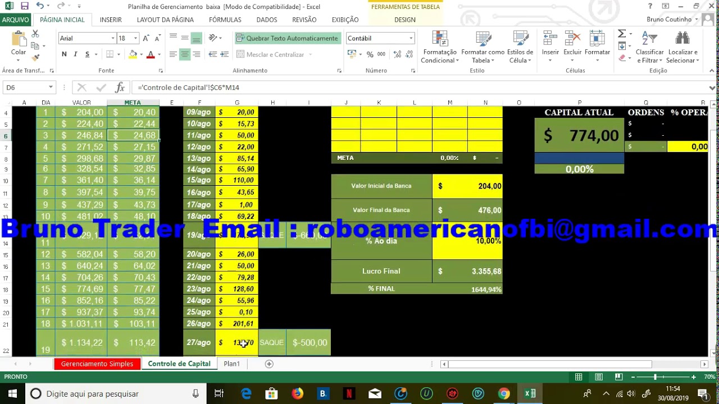The image size is (719, 404).
Task: Toggle italic (I) formatting
Action: (x=76, y=54)
